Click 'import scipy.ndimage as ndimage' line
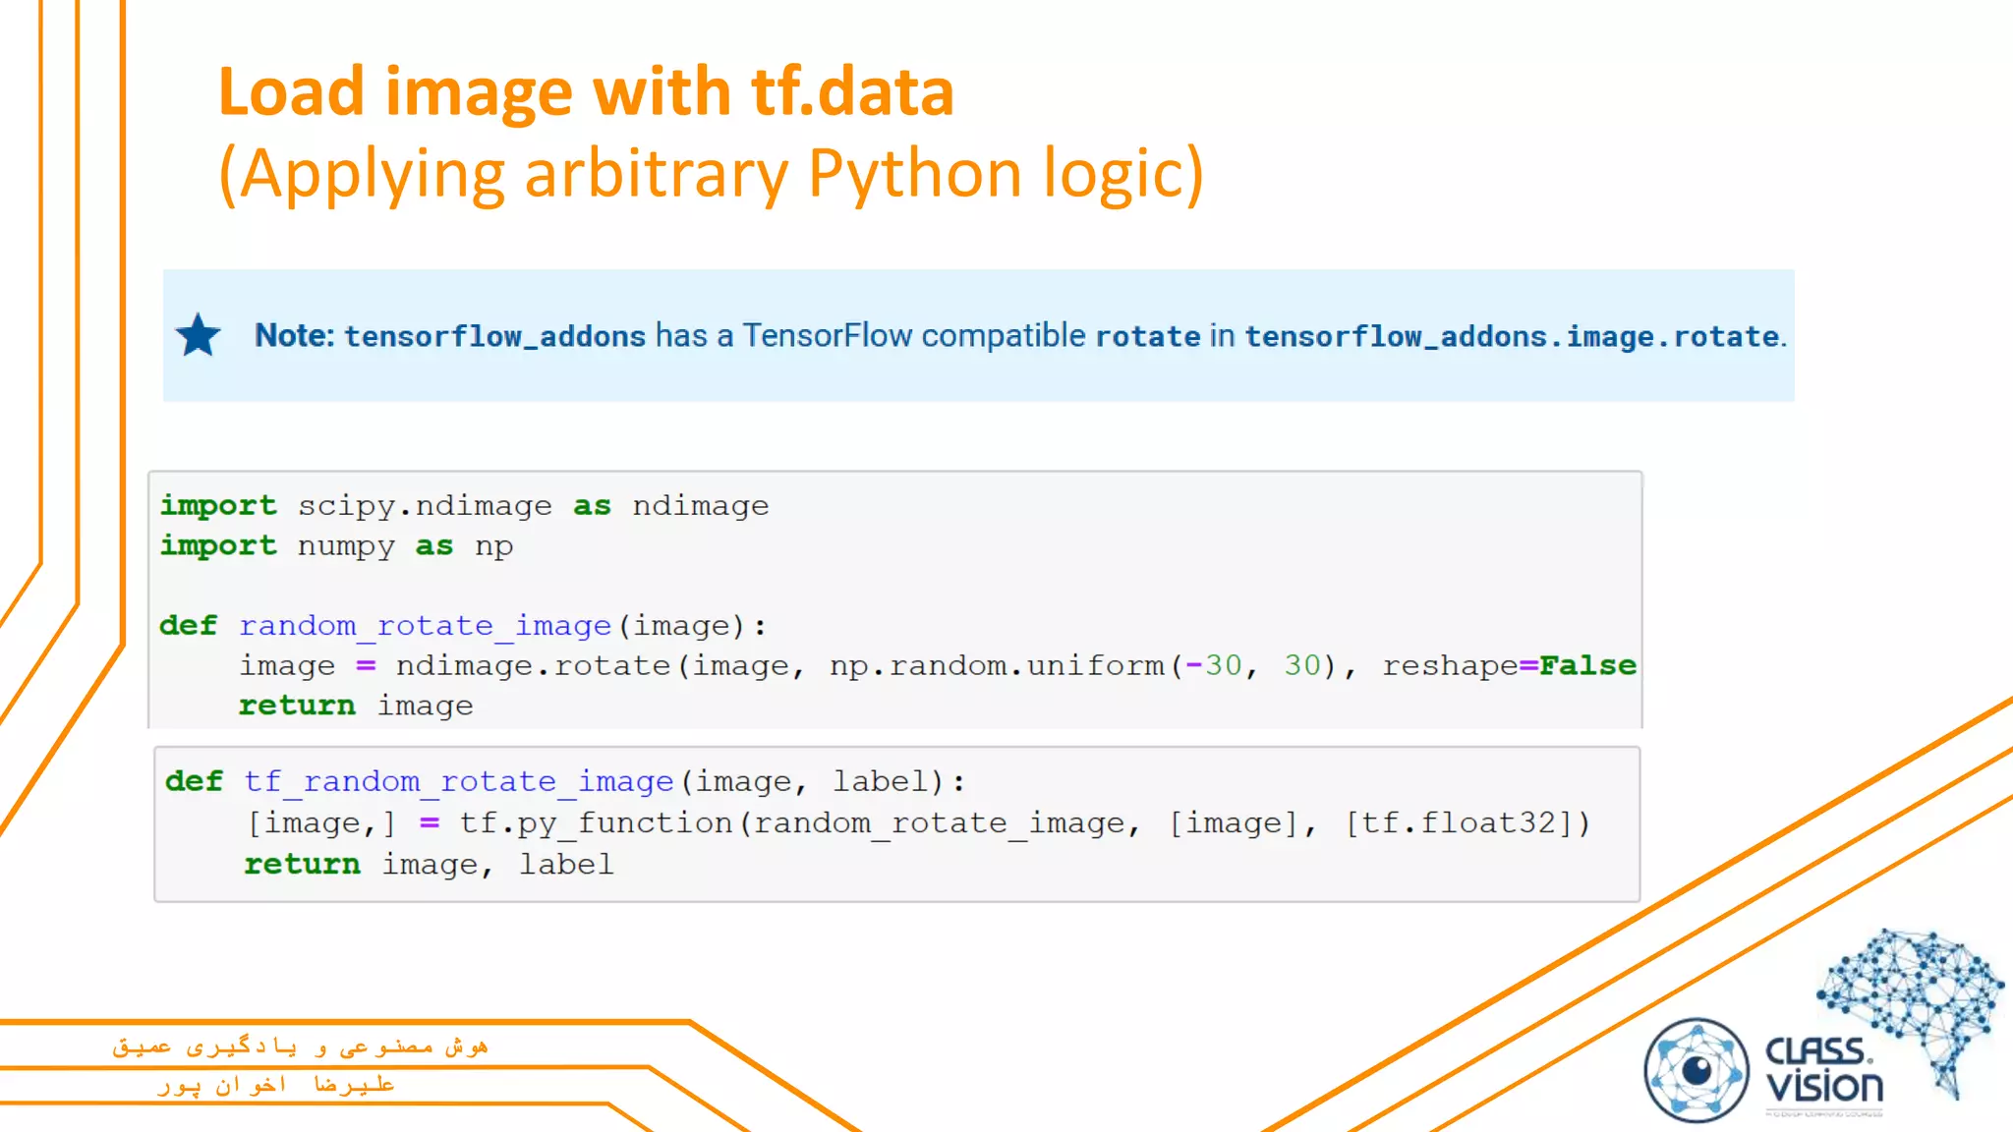2013x1132 pixels. [464, 506]
